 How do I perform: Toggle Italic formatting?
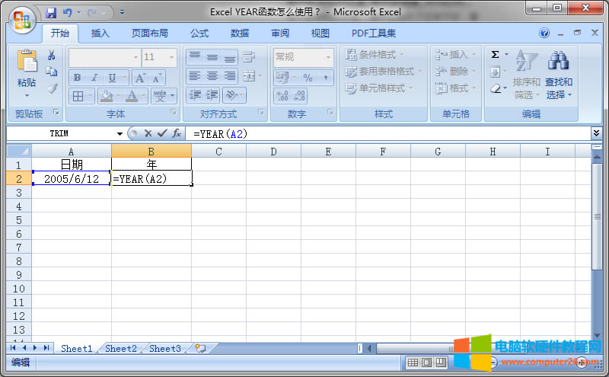[x=94, y=78]
